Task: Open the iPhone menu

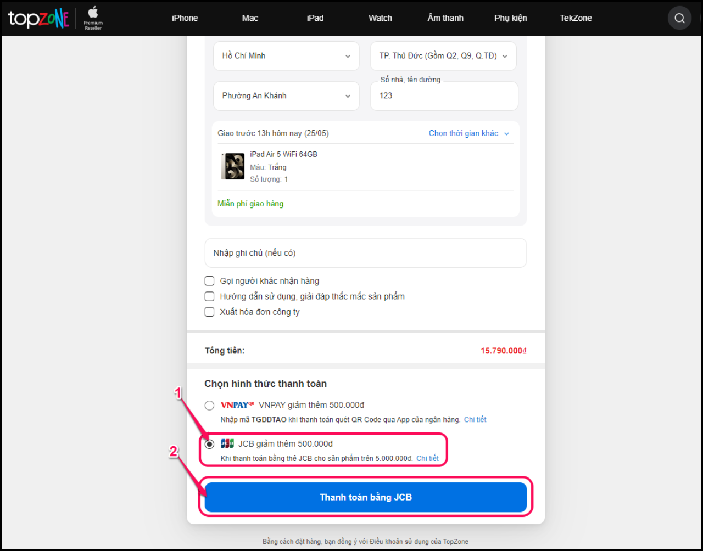Action: coord(185,18)
